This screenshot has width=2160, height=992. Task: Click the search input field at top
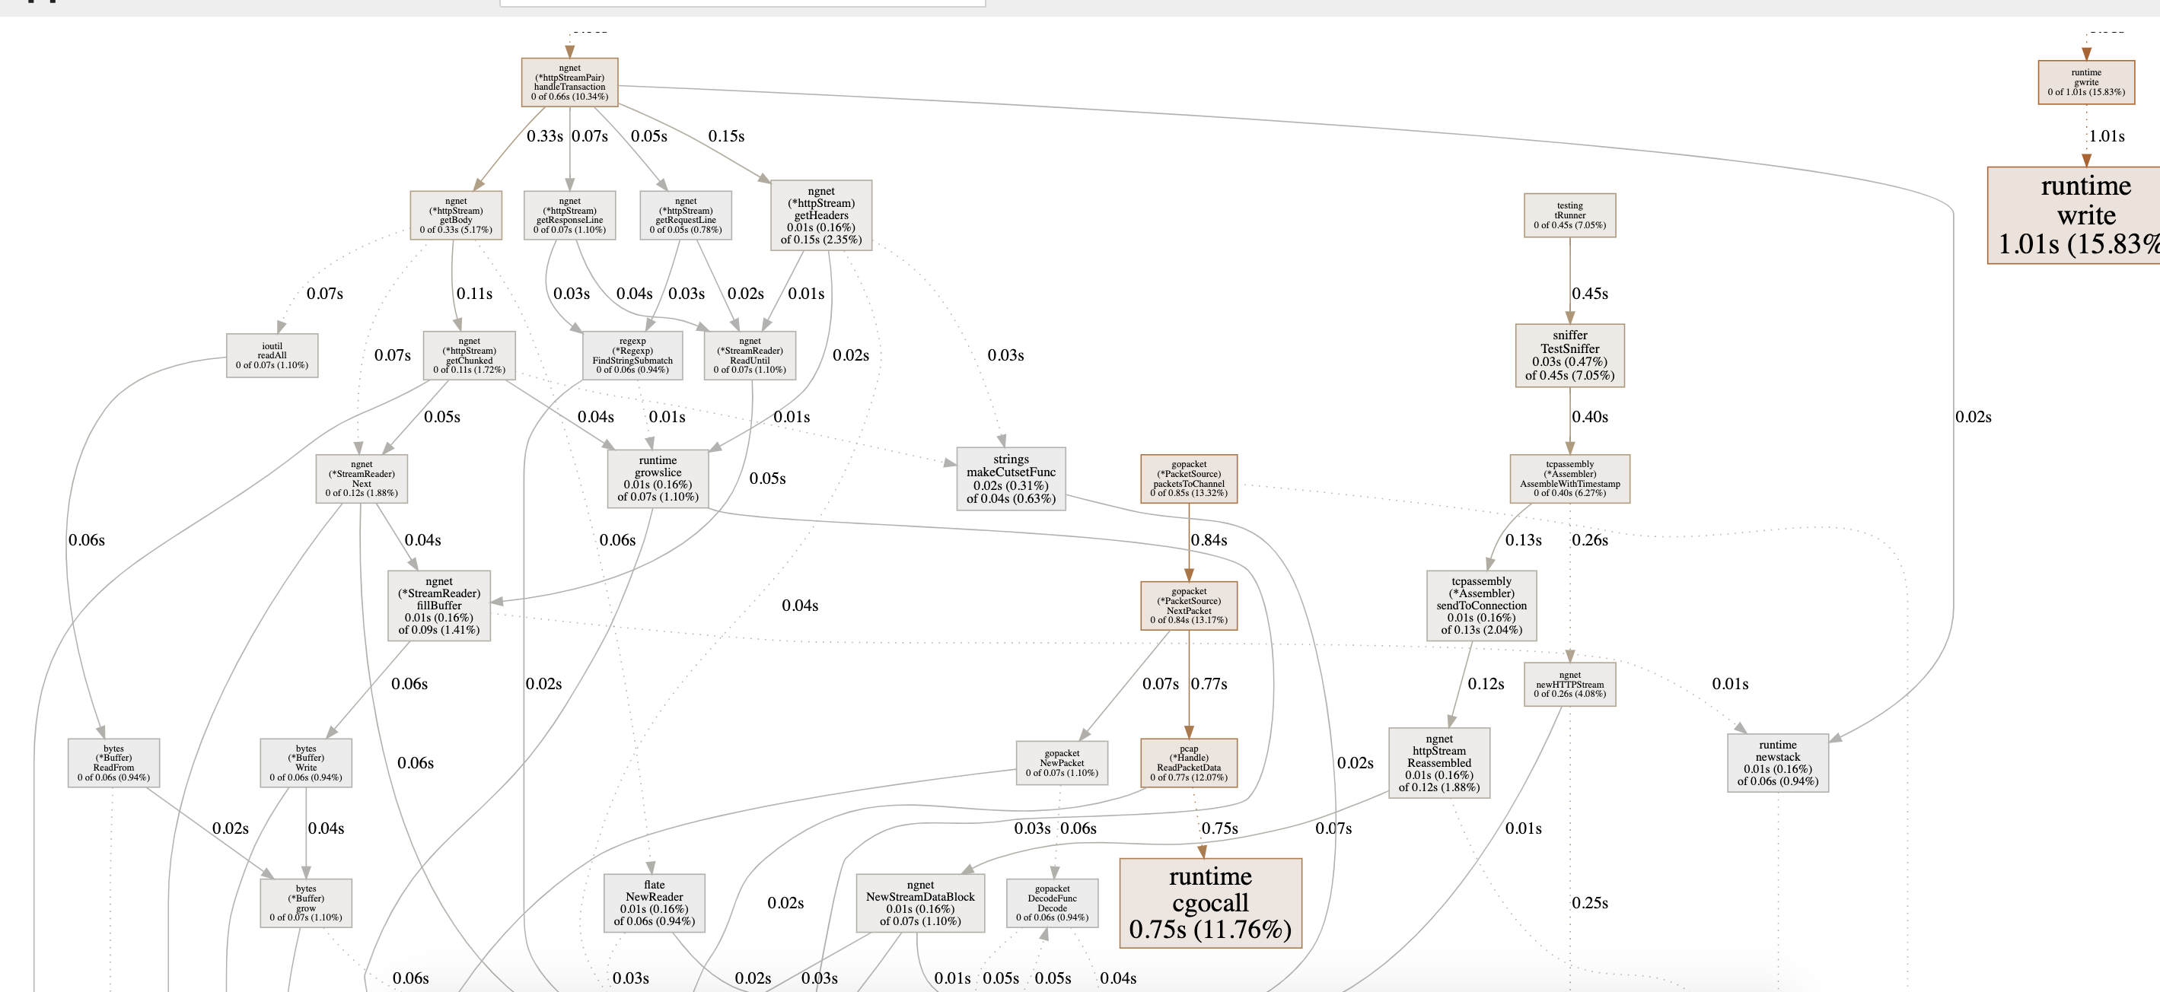tap(742, 3)
